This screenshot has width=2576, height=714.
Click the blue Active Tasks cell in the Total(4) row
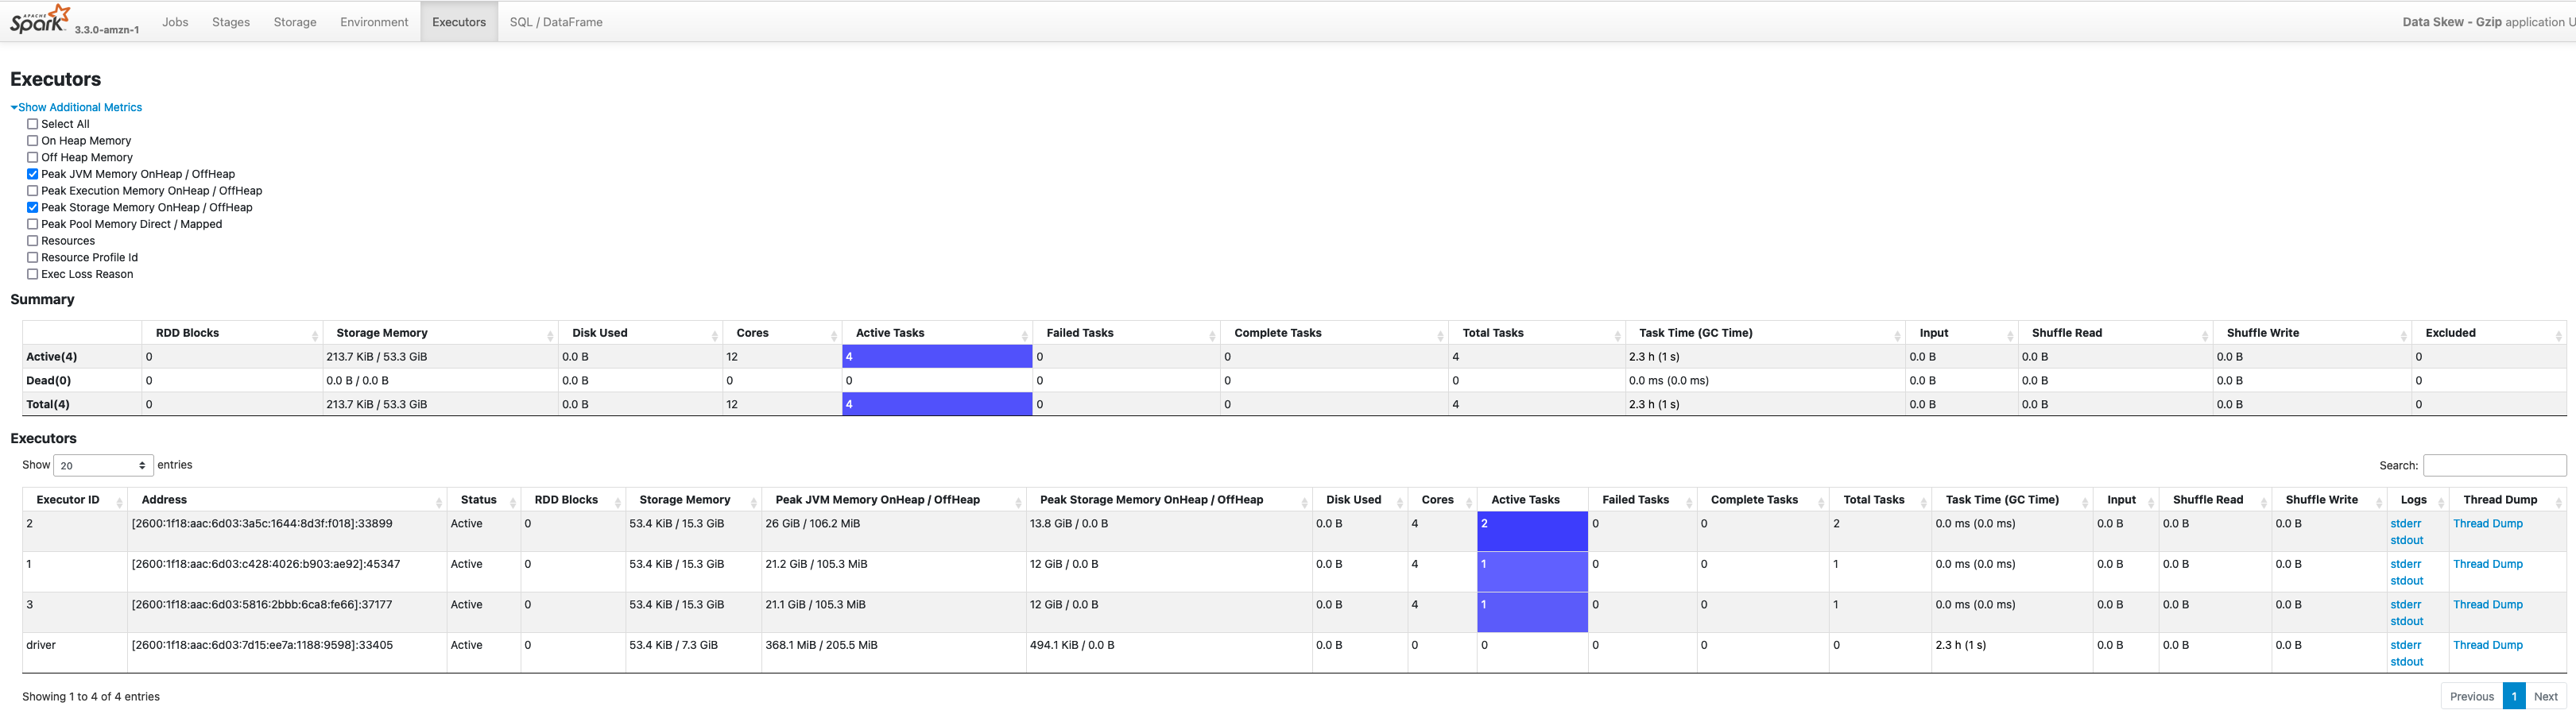(937, 404)
